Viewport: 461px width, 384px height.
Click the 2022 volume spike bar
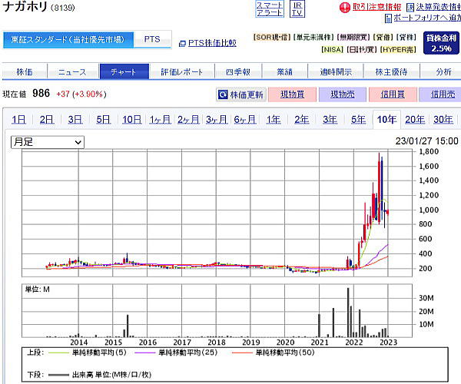click(x=348, y=313)
